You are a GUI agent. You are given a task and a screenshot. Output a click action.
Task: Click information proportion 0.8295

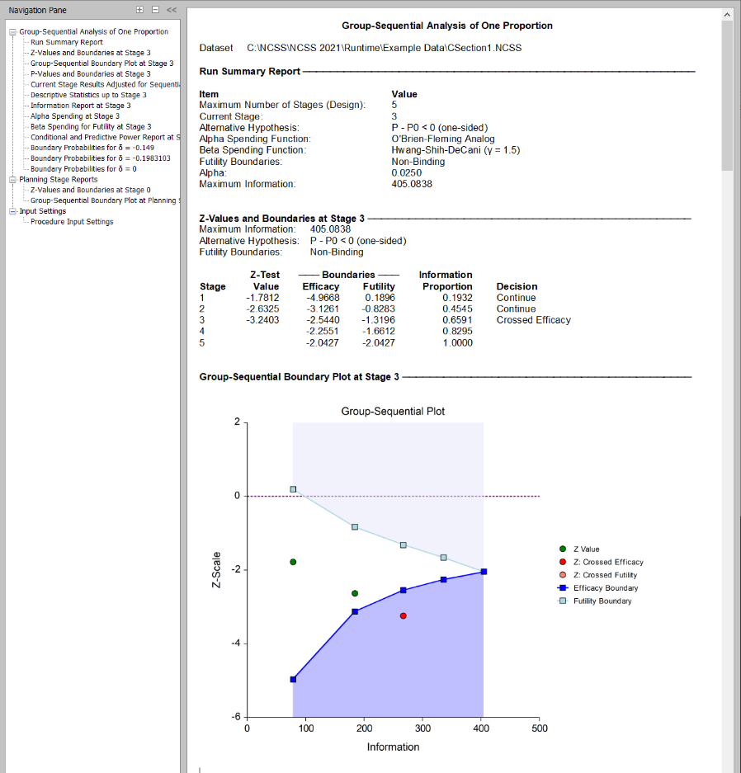[x=457, y=332]
